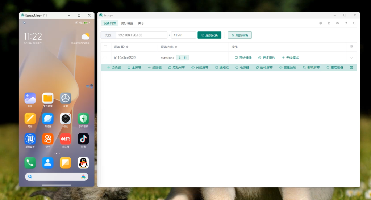The height and width of the screenshot is (200, 371).
Task: Sort the table by 设备 ID column
Action: (x=121, y=47)
